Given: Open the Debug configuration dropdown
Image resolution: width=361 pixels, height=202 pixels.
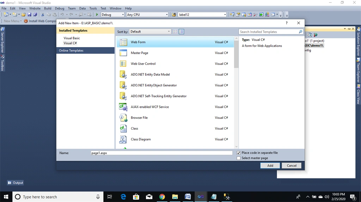Looking at the screenshot, I should click(112, 14).
